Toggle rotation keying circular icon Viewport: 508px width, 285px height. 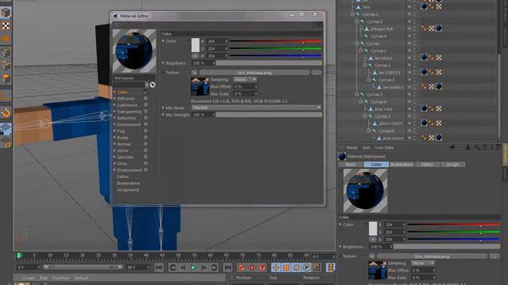(x=296, y=268)
